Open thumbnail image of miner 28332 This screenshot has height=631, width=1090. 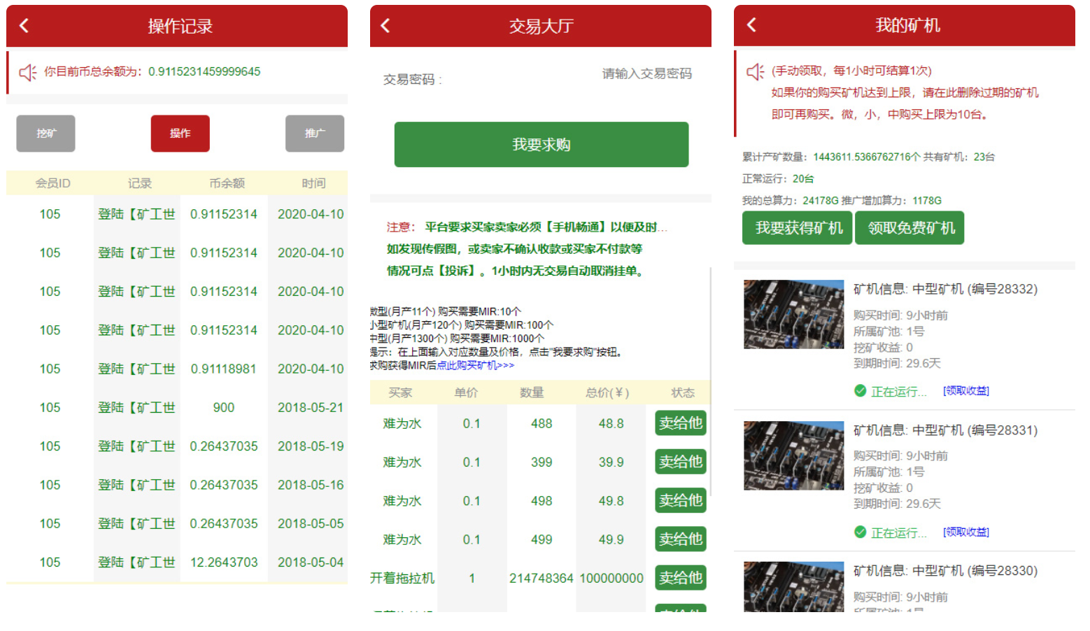pos(793,314)
